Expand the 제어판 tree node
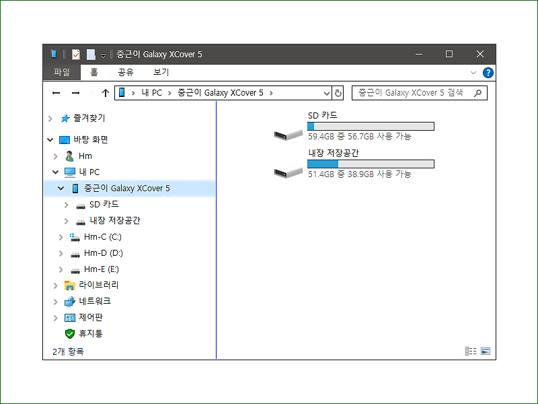Image resolution: width=538 pixels, height=404 pixels. click(x=55, y=318)
